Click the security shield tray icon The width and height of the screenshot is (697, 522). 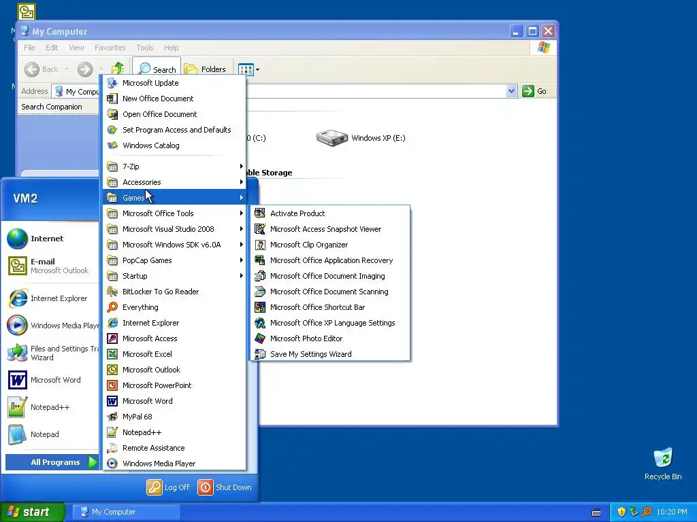[x=621, y=512]
